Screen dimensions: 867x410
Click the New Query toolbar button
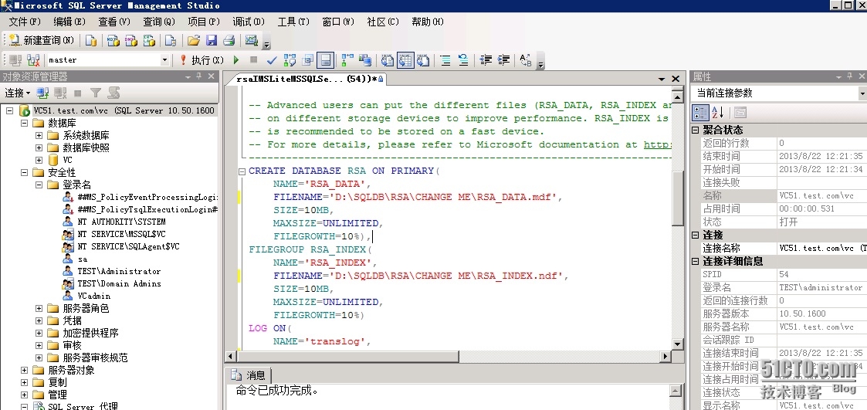click(x=42, y=40)
